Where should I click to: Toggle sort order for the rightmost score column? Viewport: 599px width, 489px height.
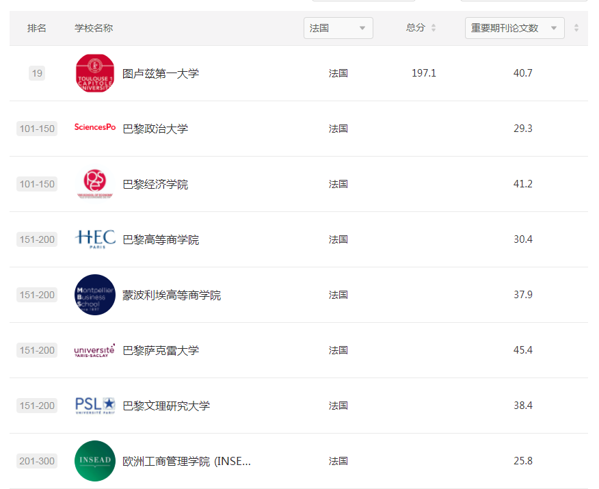point(577,26)
